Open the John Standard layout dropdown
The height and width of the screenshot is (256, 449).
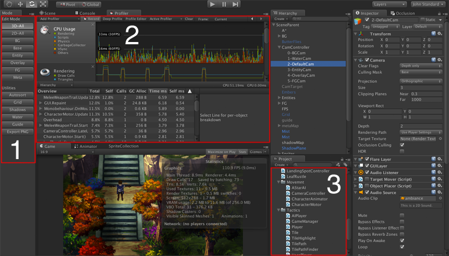coord(428,4)
